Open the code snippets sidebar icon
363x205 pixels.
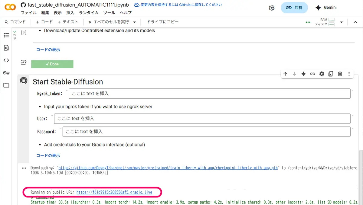pyautogui.click(x=6, y=60)
